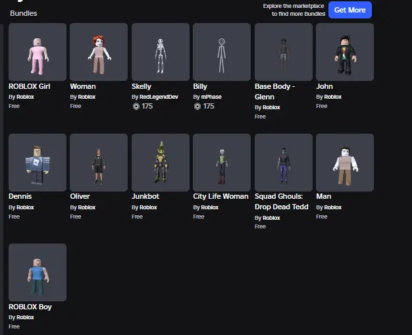Select the ROBLOX Girl bundle thumbnail
This screenshot has width=412, height=335.
tap(38, 52)
